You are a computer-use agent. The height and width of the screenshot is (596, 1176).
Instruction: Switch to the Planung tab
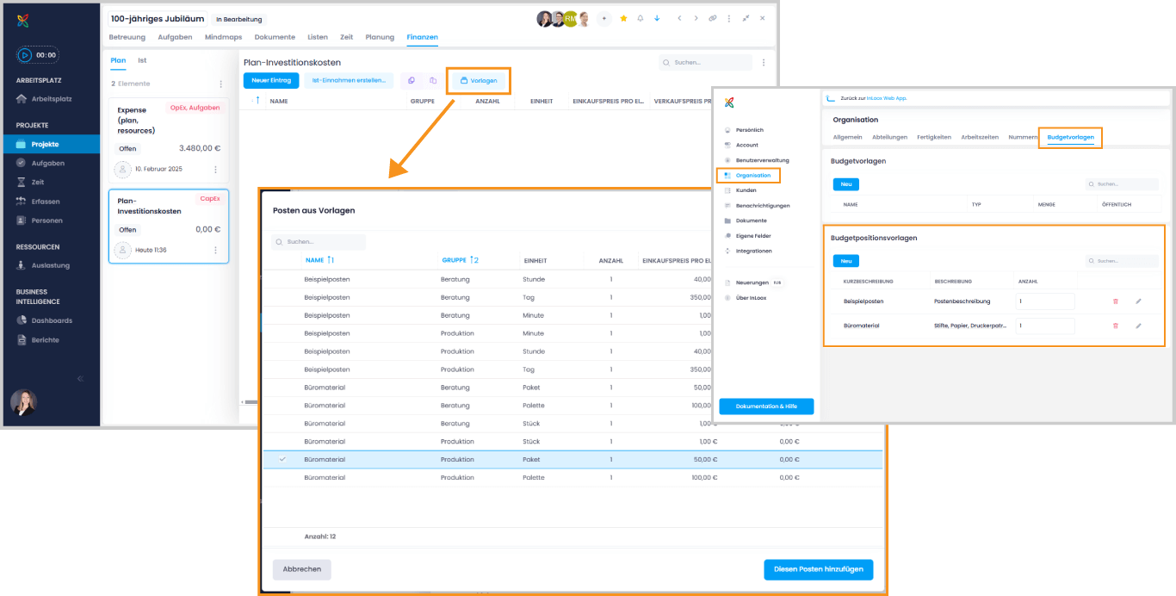[x=380, y=37]
